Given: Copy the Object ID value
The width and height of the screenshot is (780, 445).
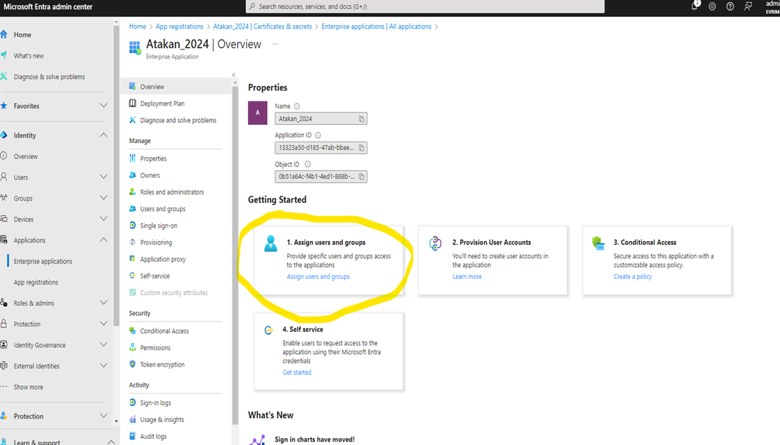Looking at the screenshot, I should coord(361,176).
